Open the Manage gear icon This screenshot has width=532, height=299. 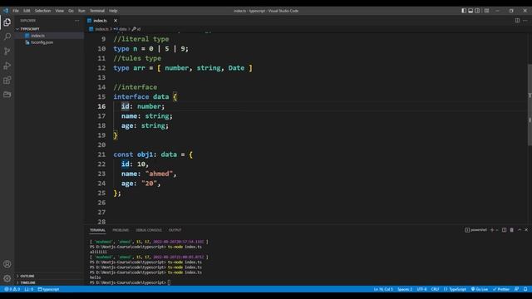pyautogui.click(x=7, y=278)
